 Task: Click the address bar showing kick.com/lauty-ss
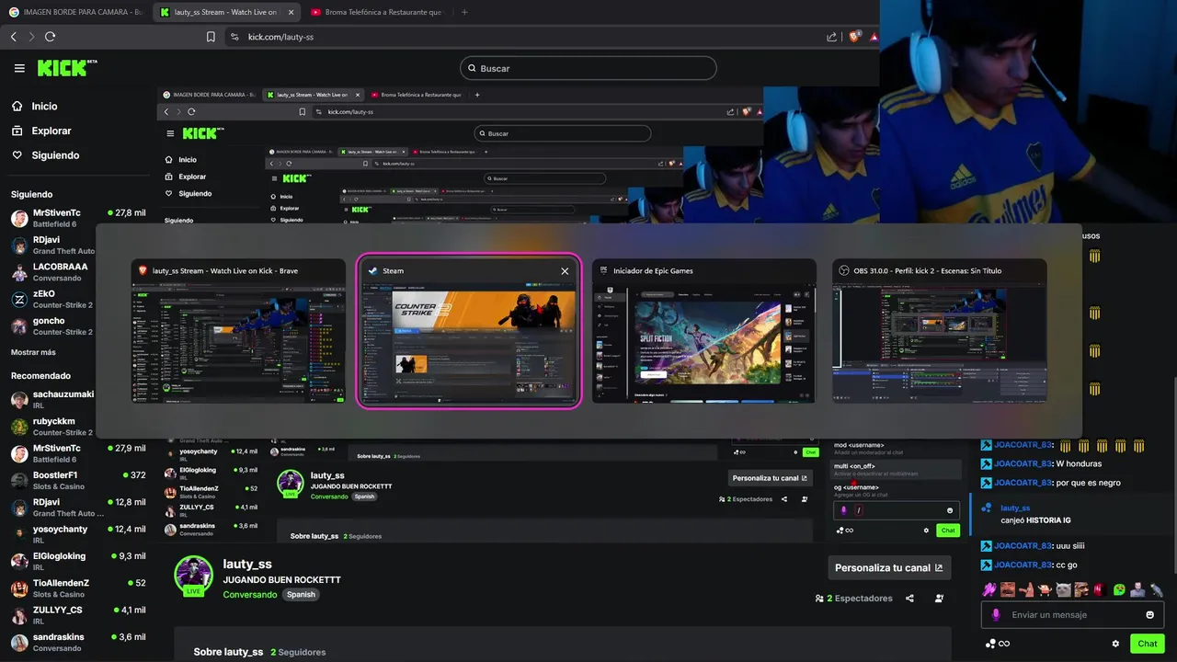tap(524, 37)
